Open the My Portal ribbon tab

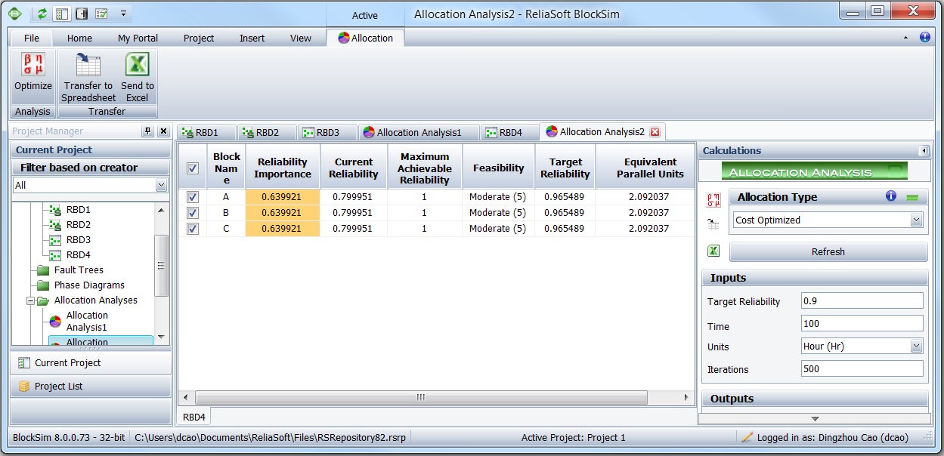coord(138,38)
